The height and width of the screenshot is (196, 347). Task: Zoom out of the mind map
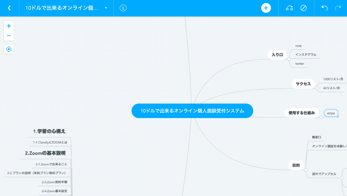pos(9,36)
